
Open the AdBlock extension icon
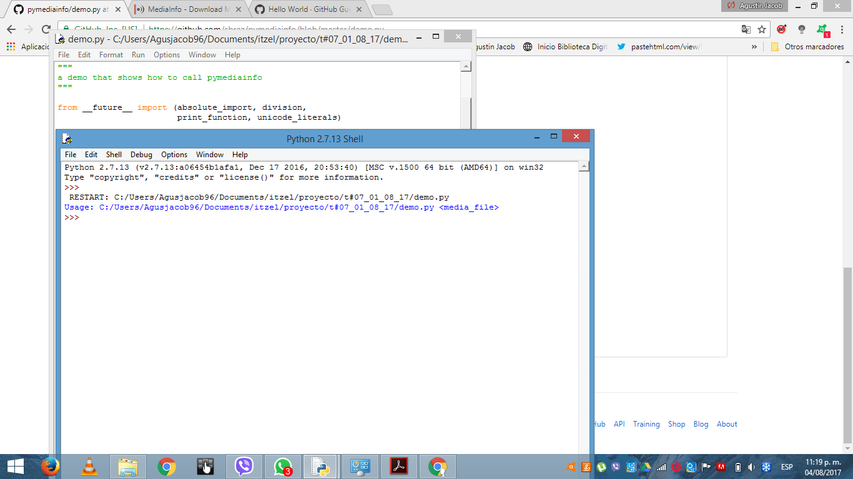pyautogui.click(x=781, y=29)
